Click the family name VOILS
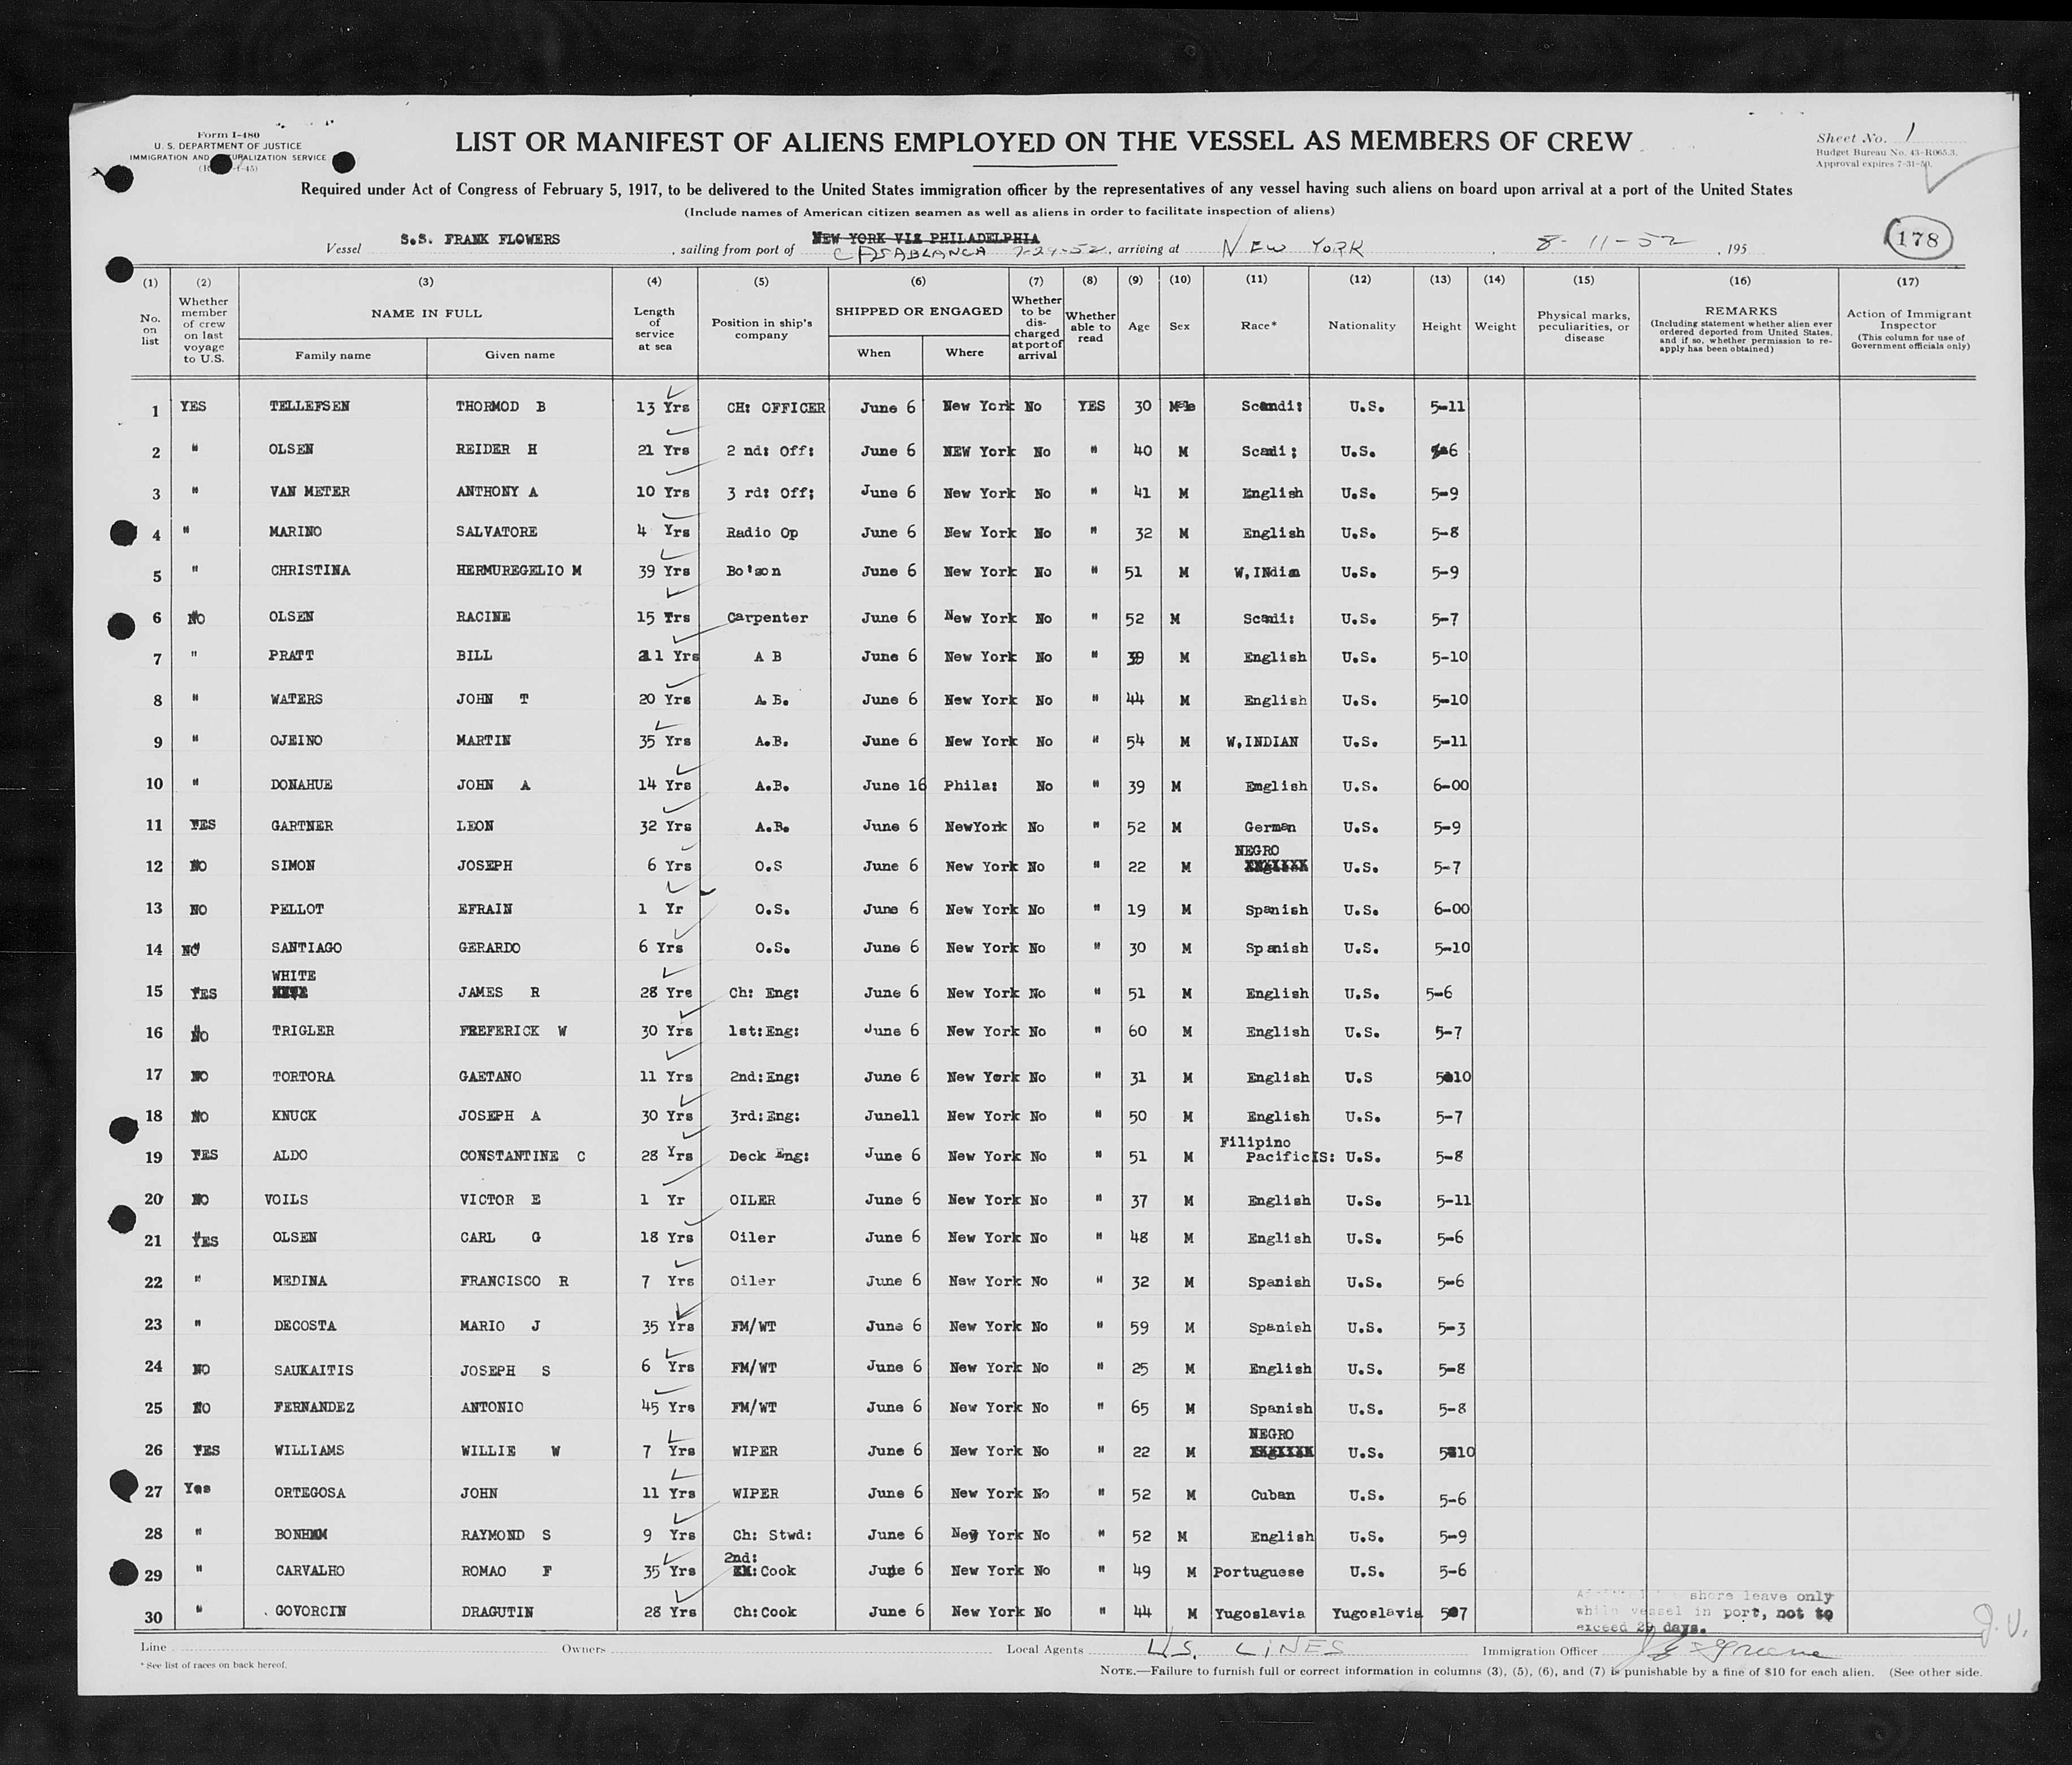Viewport: 2072px width, 1765px height. pos(286,1199)
